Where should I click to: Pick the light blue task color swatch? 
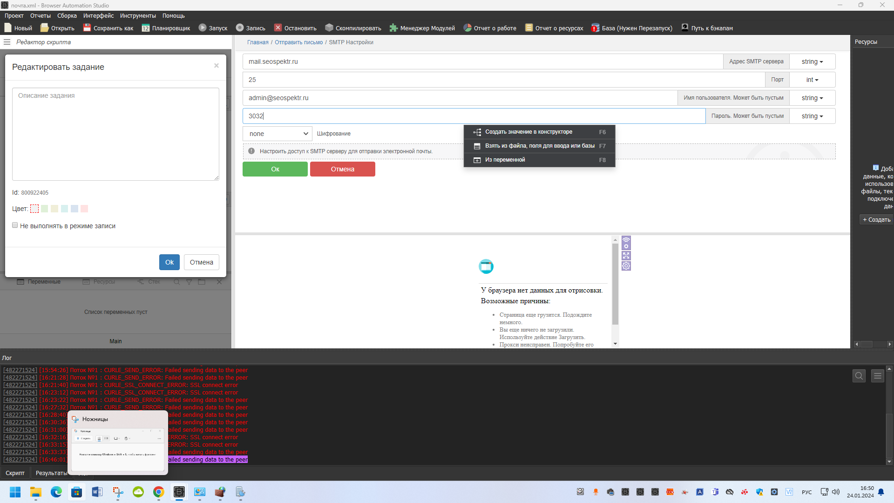74,209
